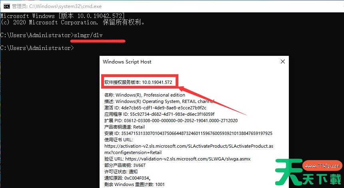Click the validation-v2.sls.microsoft.com URL line
The height and width of the screenshot is (188, 344).
(177, 159)
